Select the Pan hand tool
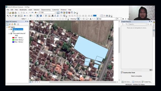The height and width of the screenshot is (91, 161). (13, 16)
